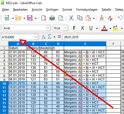This screenshot has width=124, height=114.
Task: Select column B header
Action: pos(33,44)
